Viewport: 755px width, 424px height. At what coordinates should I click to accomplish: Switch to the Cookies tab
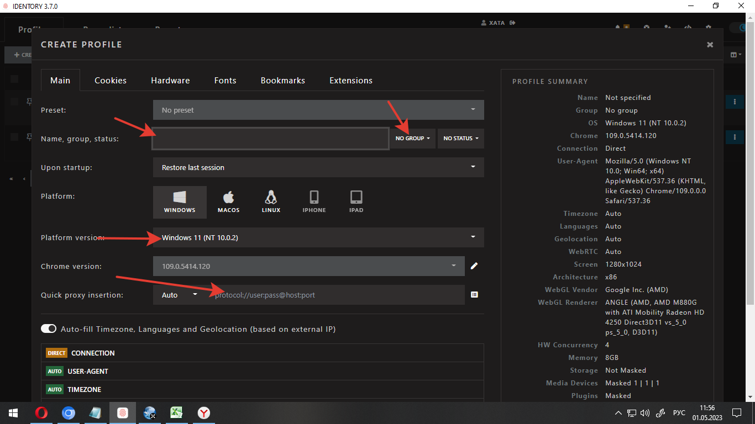pos(111,81)
